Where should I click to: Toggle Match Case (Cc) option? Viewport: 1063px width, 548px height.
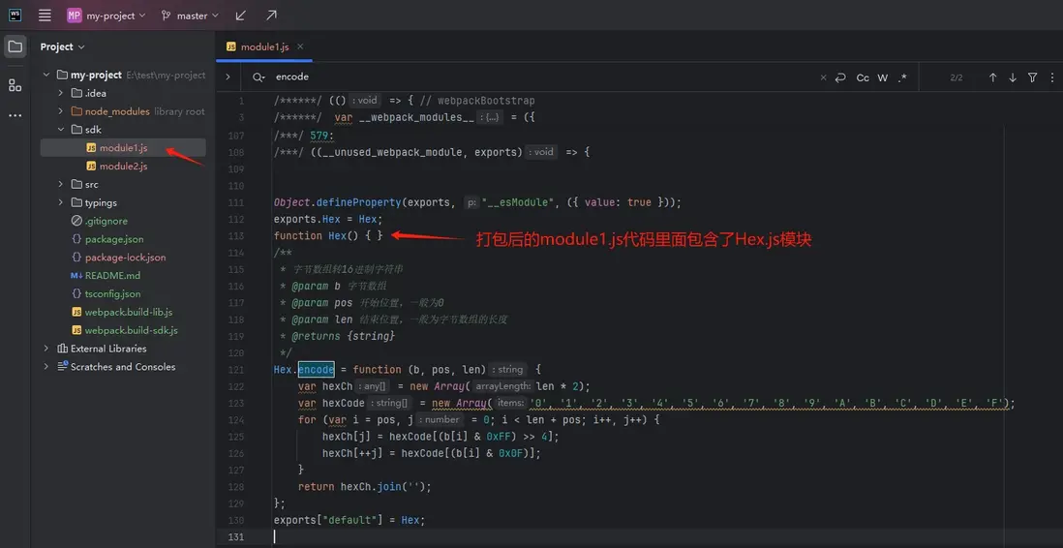click(863, 77)
